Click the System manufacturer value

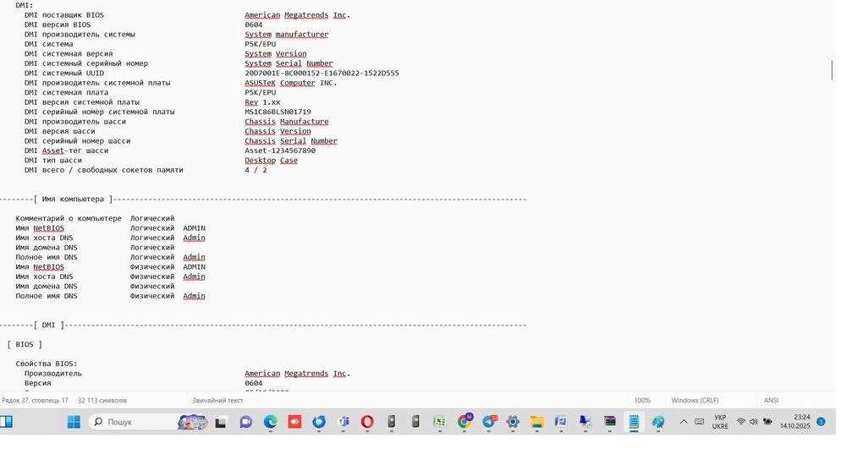pyautogui.click(x=287, y=35)
